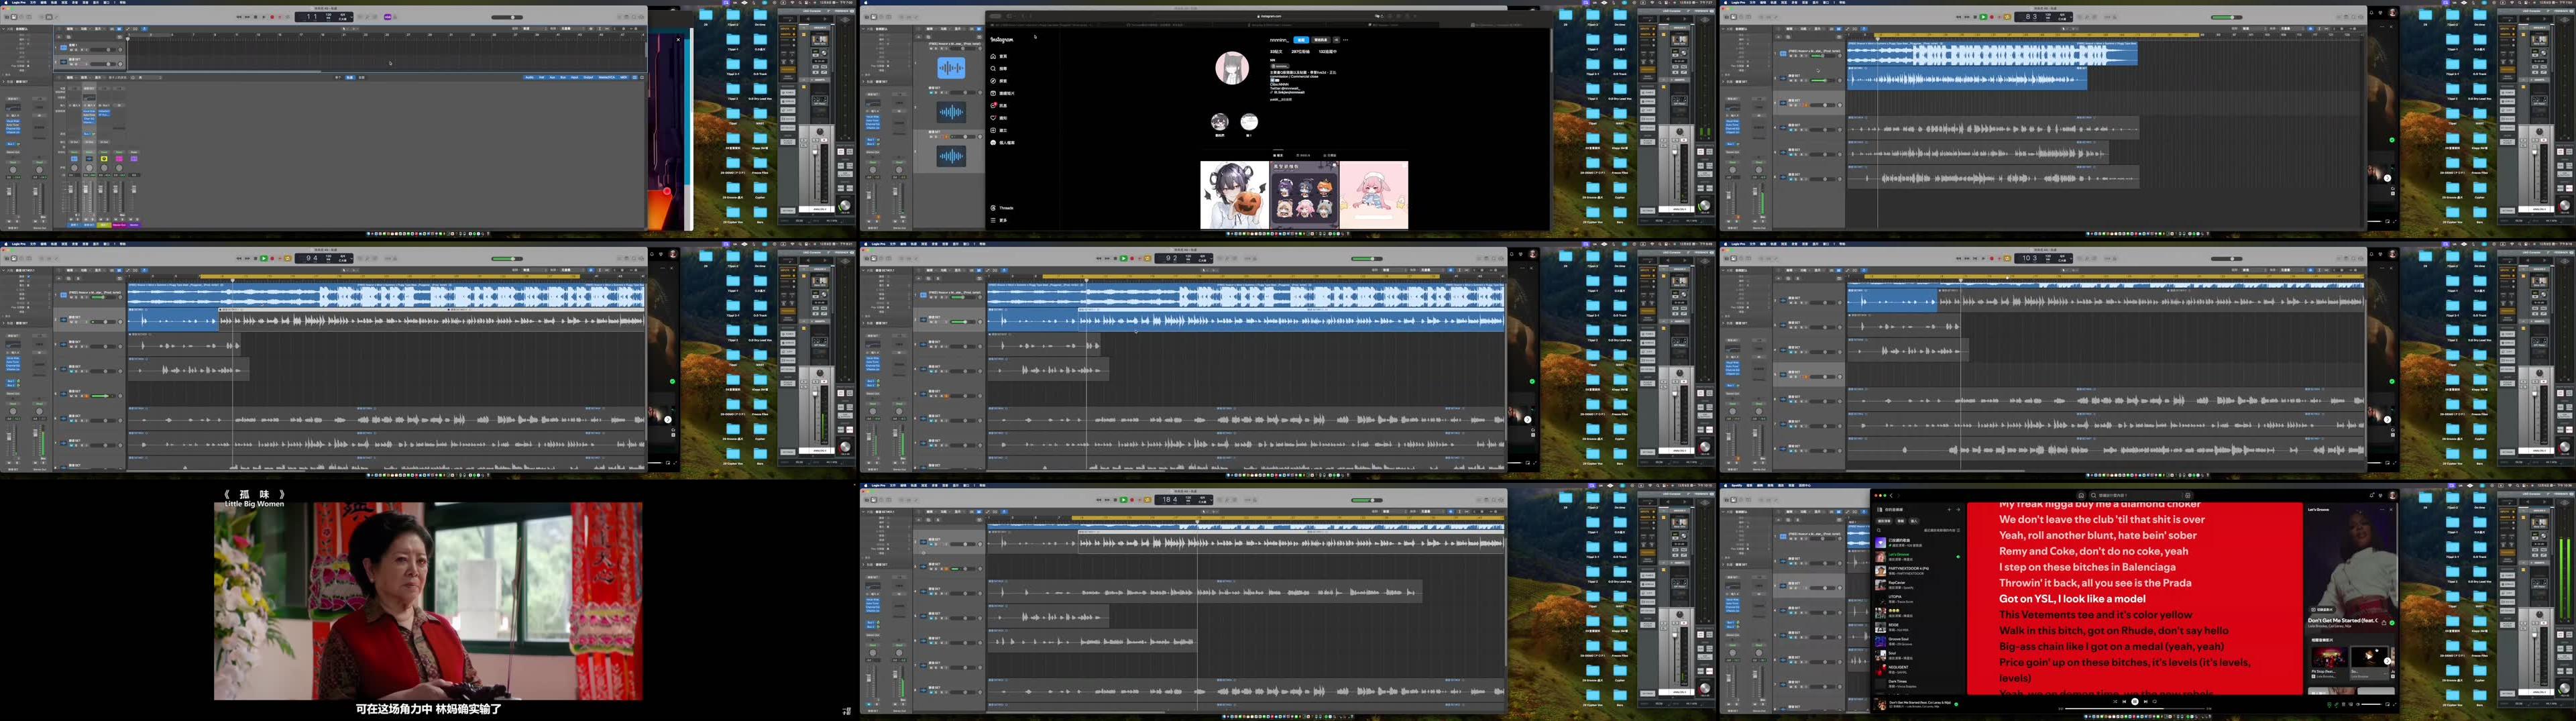
Task: Open the first story highlight circle
Action: point(1220,122)
